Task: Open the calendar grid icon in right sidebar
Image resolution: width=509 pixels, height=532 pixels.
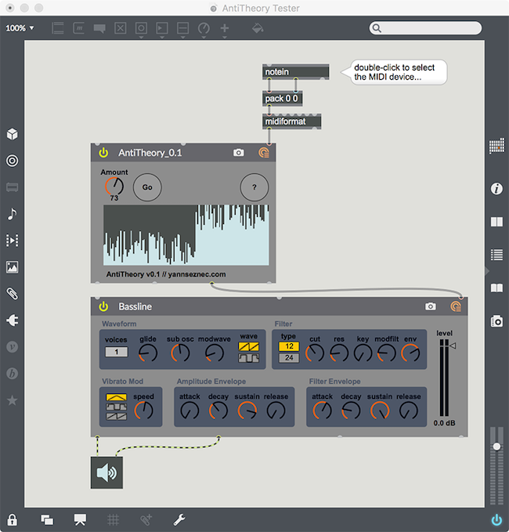Action: (496, 146)
